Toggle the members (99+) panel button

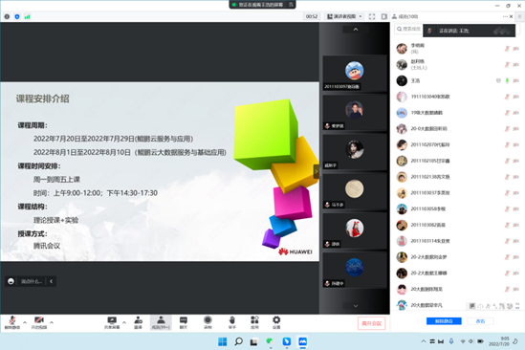tap(161, 323)
